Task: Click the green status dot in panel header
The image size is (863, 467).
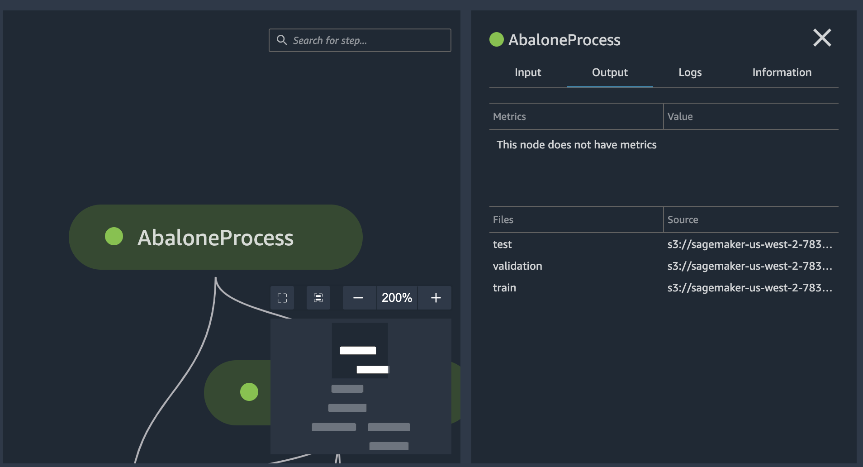Action: pyautogui.click(x=497, y=39)
